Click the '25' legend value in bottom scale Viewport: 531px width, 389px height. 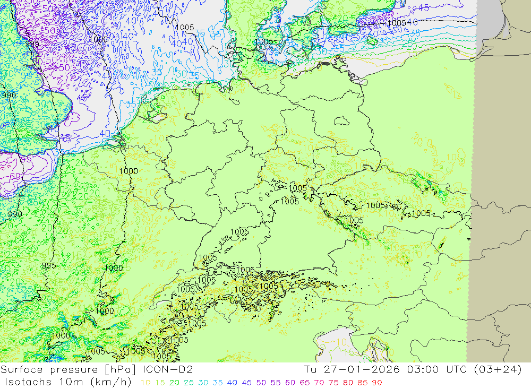(189, 383)
